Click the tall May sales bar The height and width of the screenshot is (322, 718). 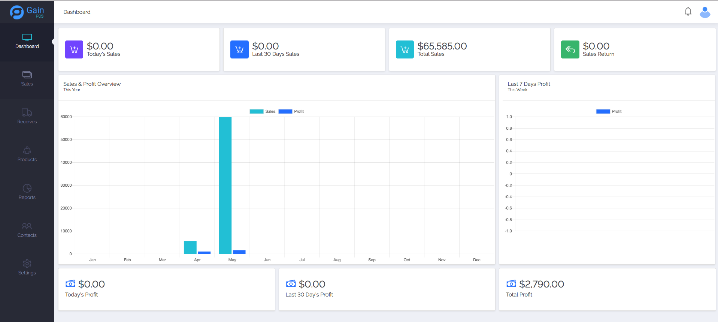pos(225,186)
